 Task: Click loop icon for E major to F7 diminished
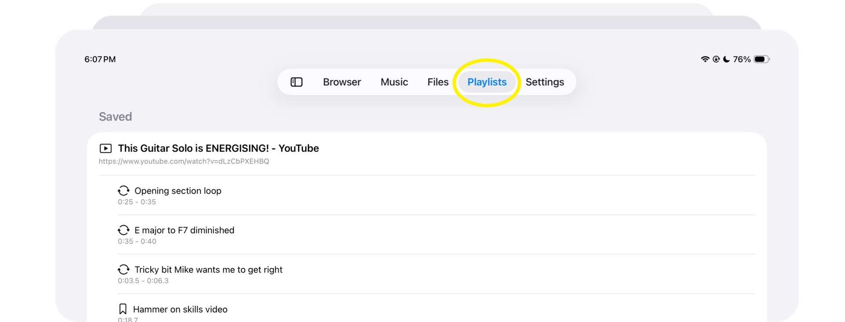pyautogui.click(x=124, y=230)
